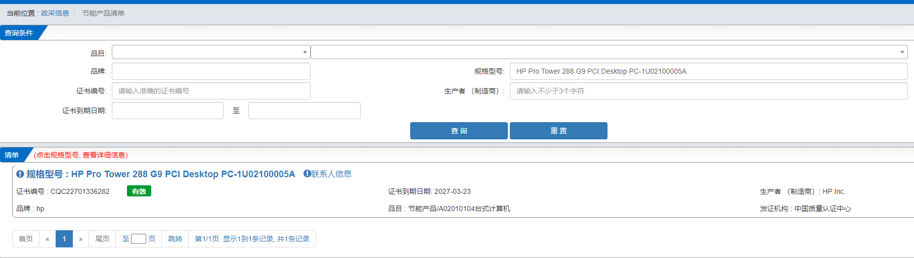Click the 证书到期日期 start date field
This screenshot has width=914, height=258.
(x=167, y=111)
